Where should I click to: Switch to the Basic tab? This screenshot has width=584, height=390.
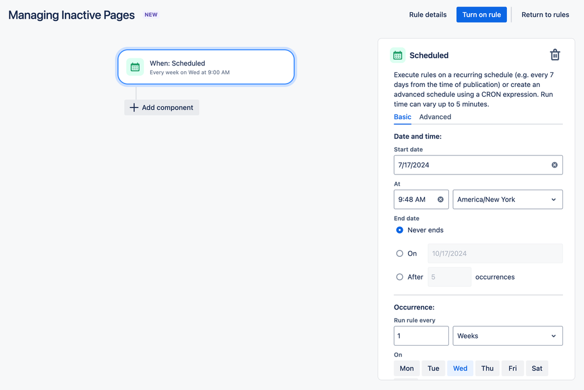pos(403,117)
